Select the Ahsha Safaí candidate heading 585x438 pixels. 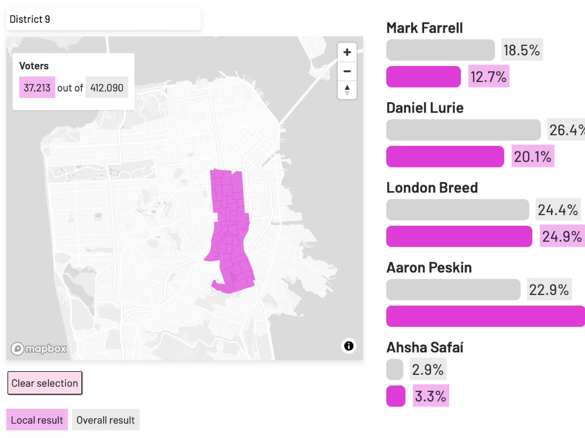(425, 347)
